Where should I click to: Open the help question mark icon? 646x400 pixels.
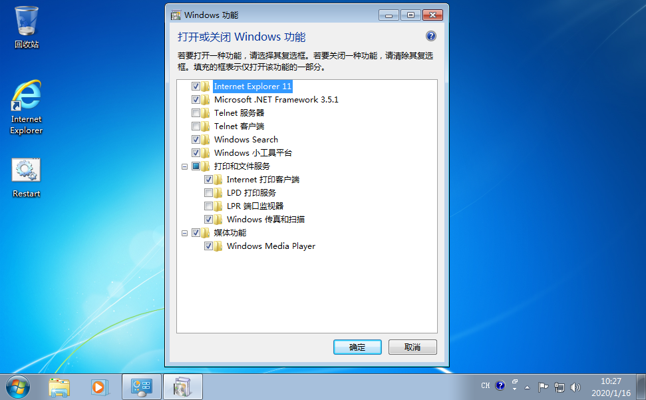click(x=430, y=36)
